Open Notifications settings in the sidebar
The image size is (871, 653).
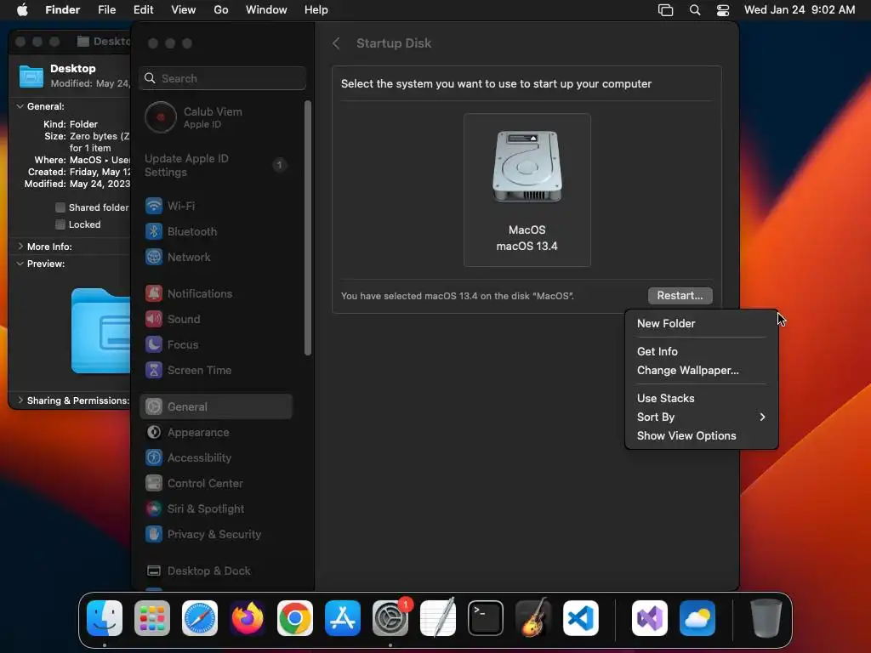(x=217, y=293)
